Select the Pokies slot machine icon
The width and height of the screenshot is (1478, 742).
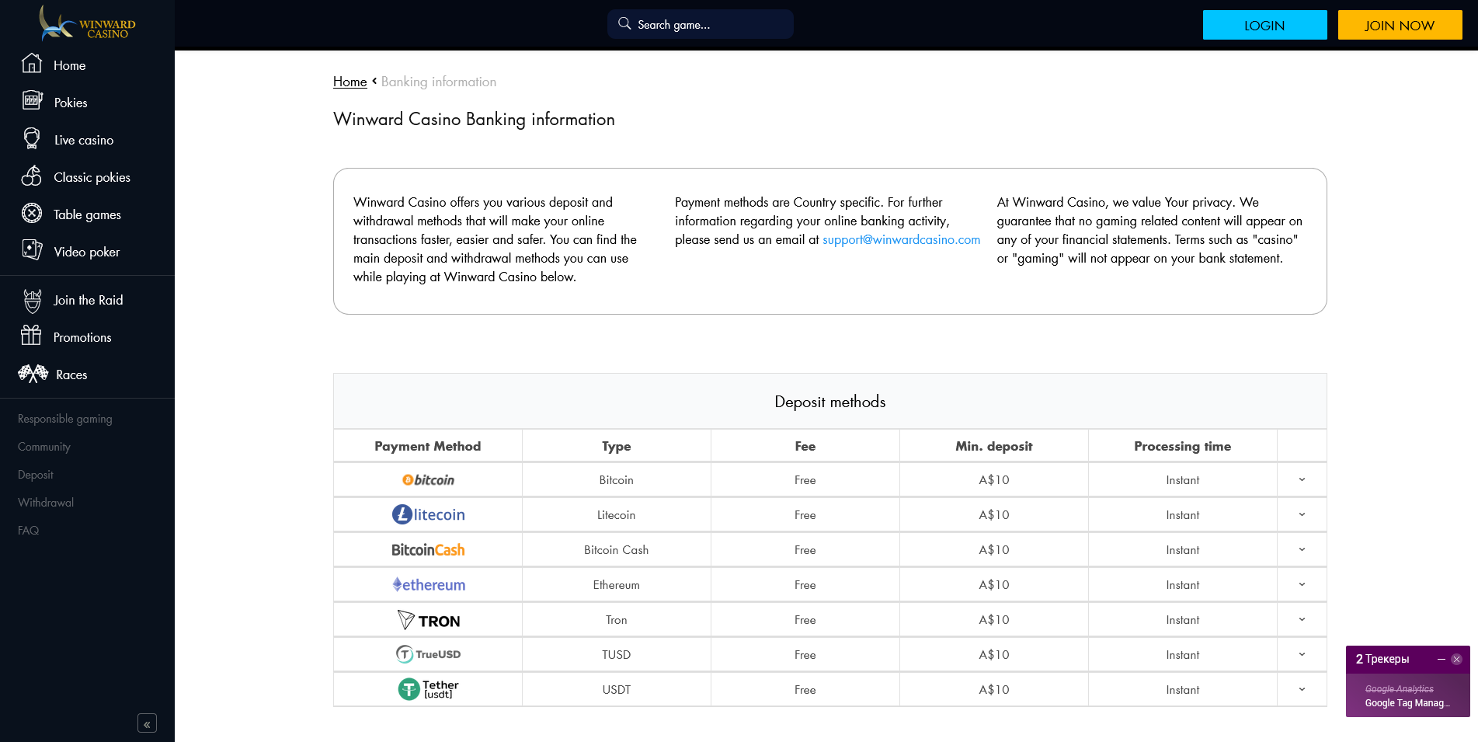click(32, 100)
